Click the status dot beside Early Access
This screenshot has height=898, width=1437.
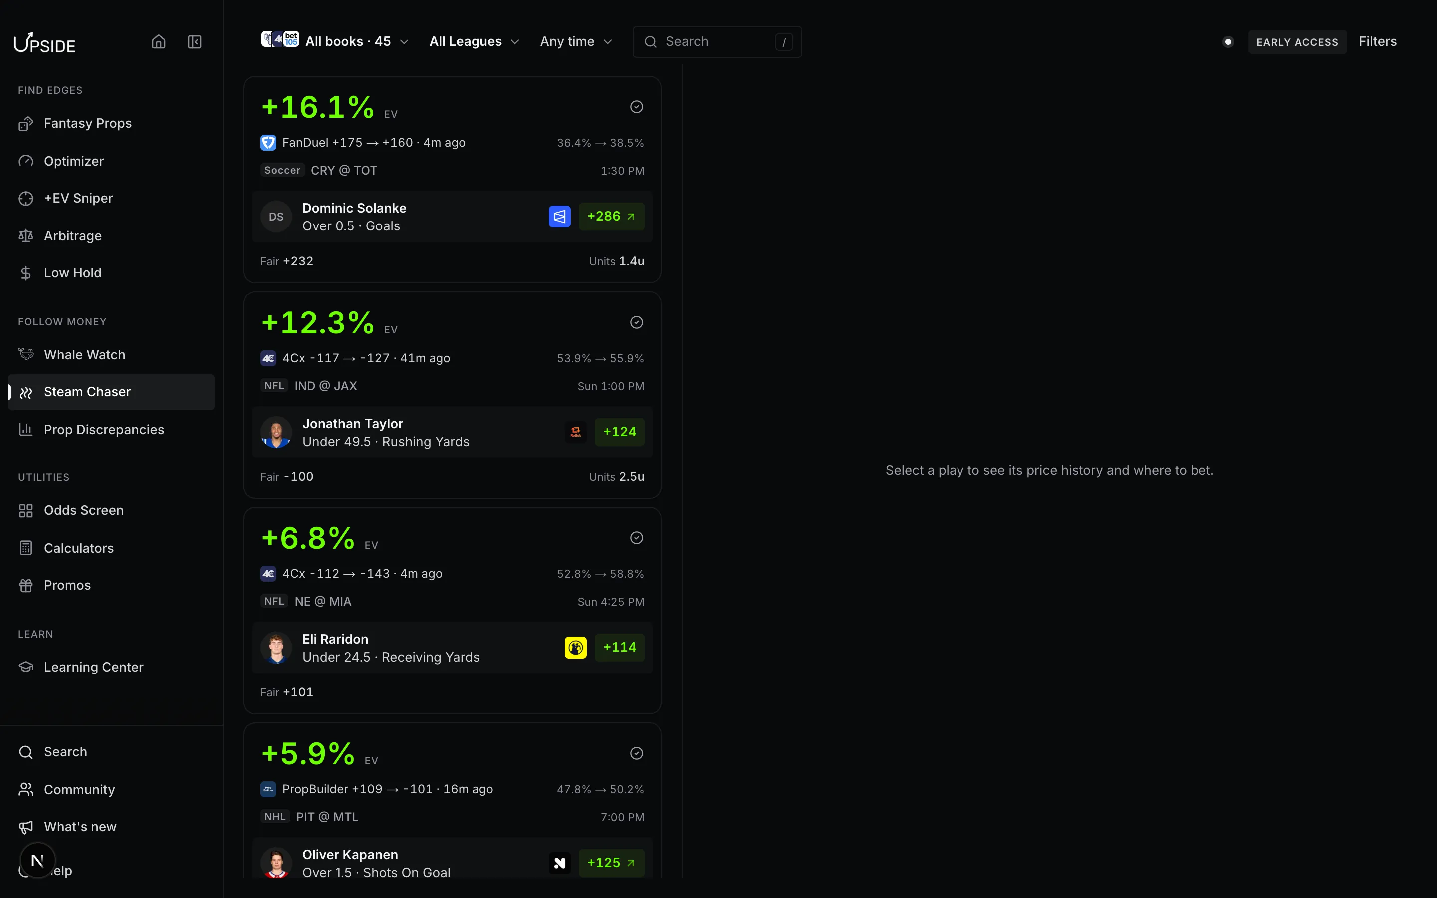coord(1228,42)
